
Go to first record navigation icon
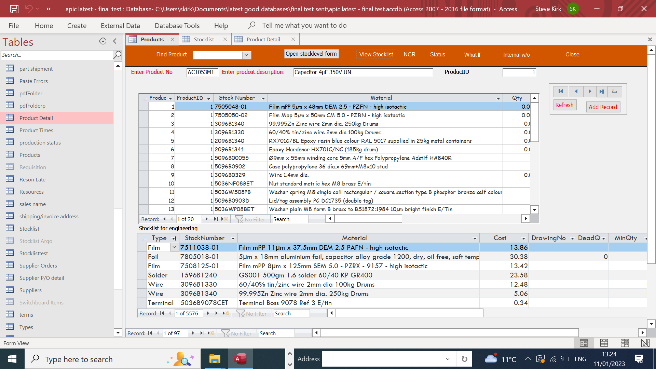click(561, 92)
